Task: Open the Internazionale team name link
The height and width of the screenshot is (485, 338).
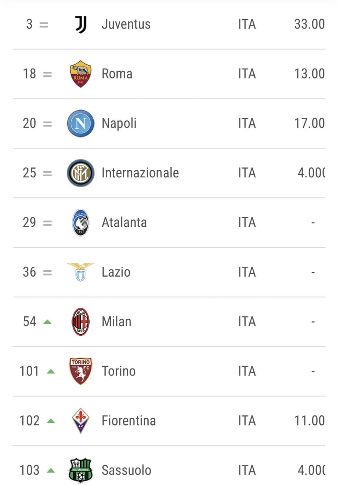Action: click(140, 173)
